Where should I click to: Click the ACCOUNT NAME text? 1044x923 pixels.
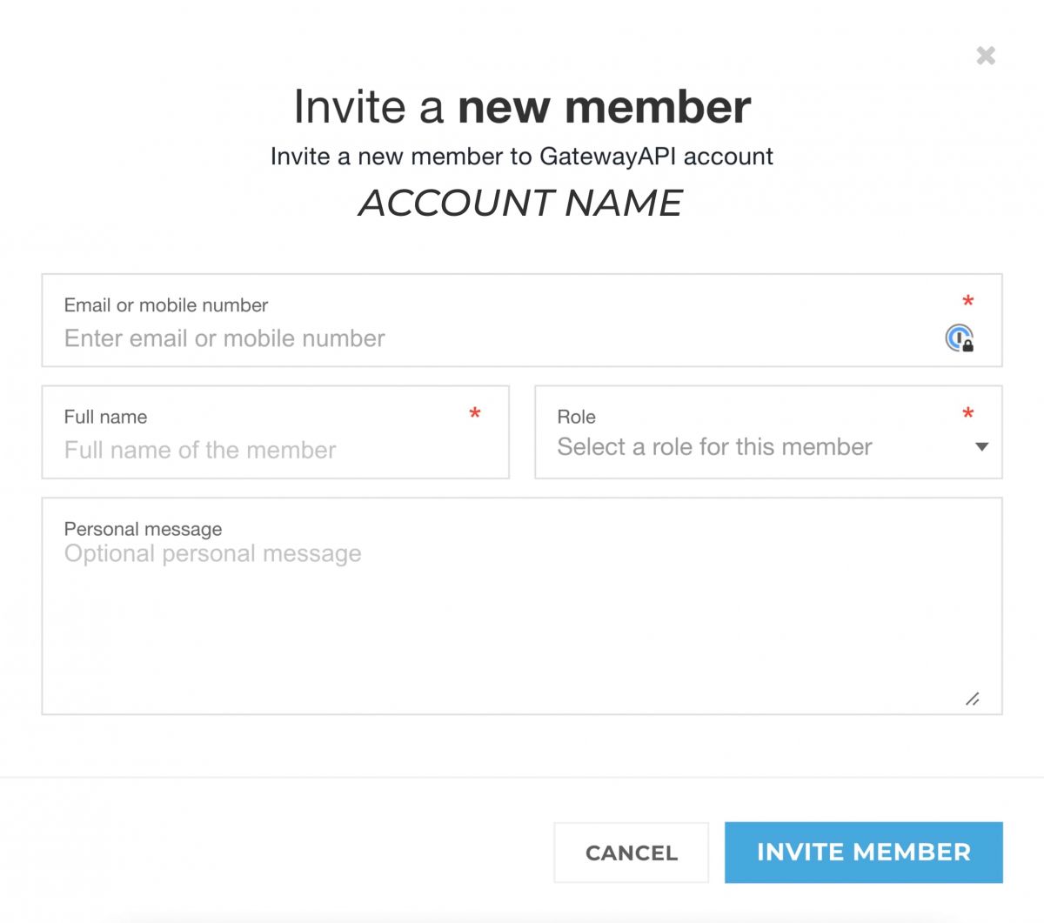click(521, 203)
